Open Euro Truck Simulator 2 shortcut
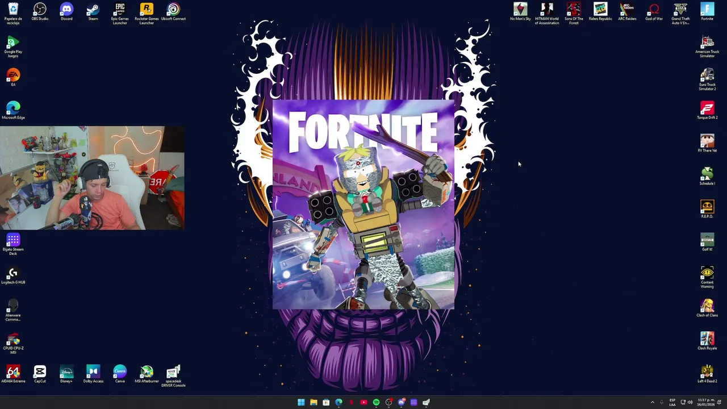 [707, 80]
